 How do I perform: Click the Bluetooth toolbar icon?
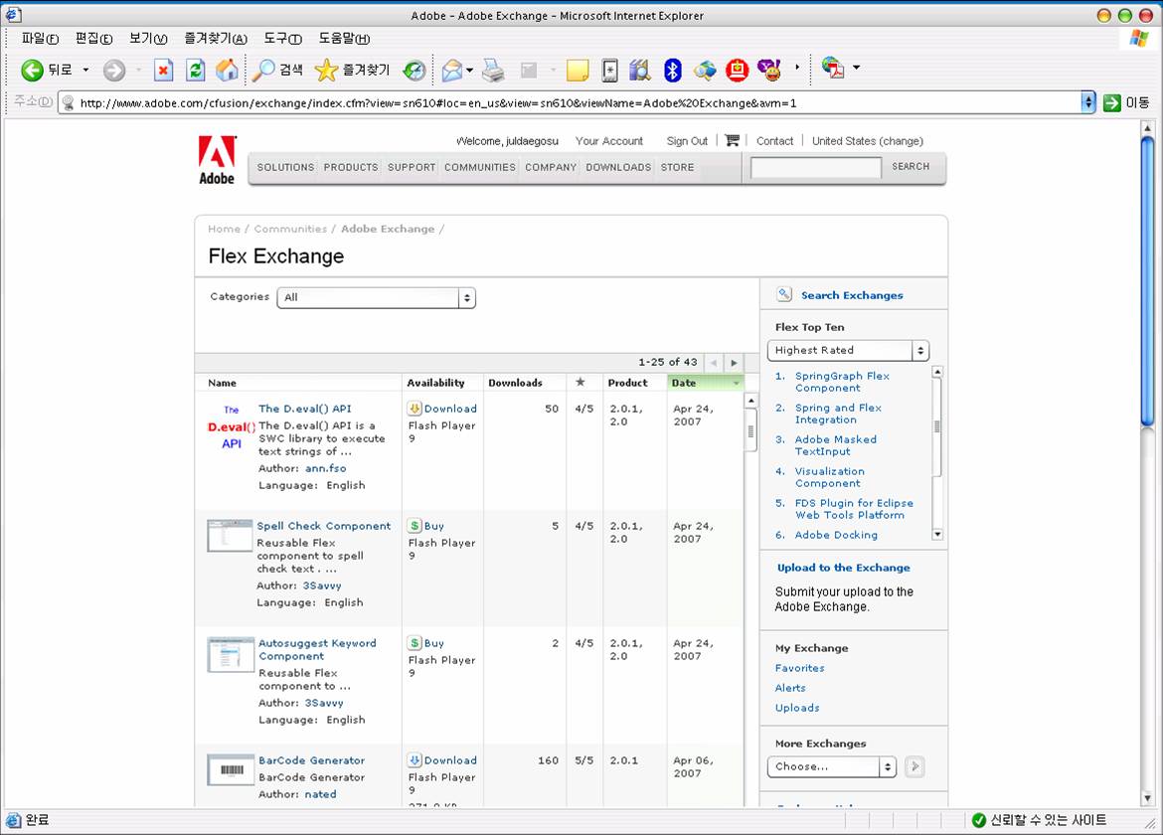(672, 70)
